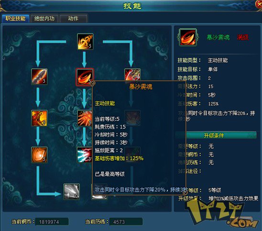The image size is (262, 231).
Task: Select the fire rain slashes skill icon
Action: (85, 118)
